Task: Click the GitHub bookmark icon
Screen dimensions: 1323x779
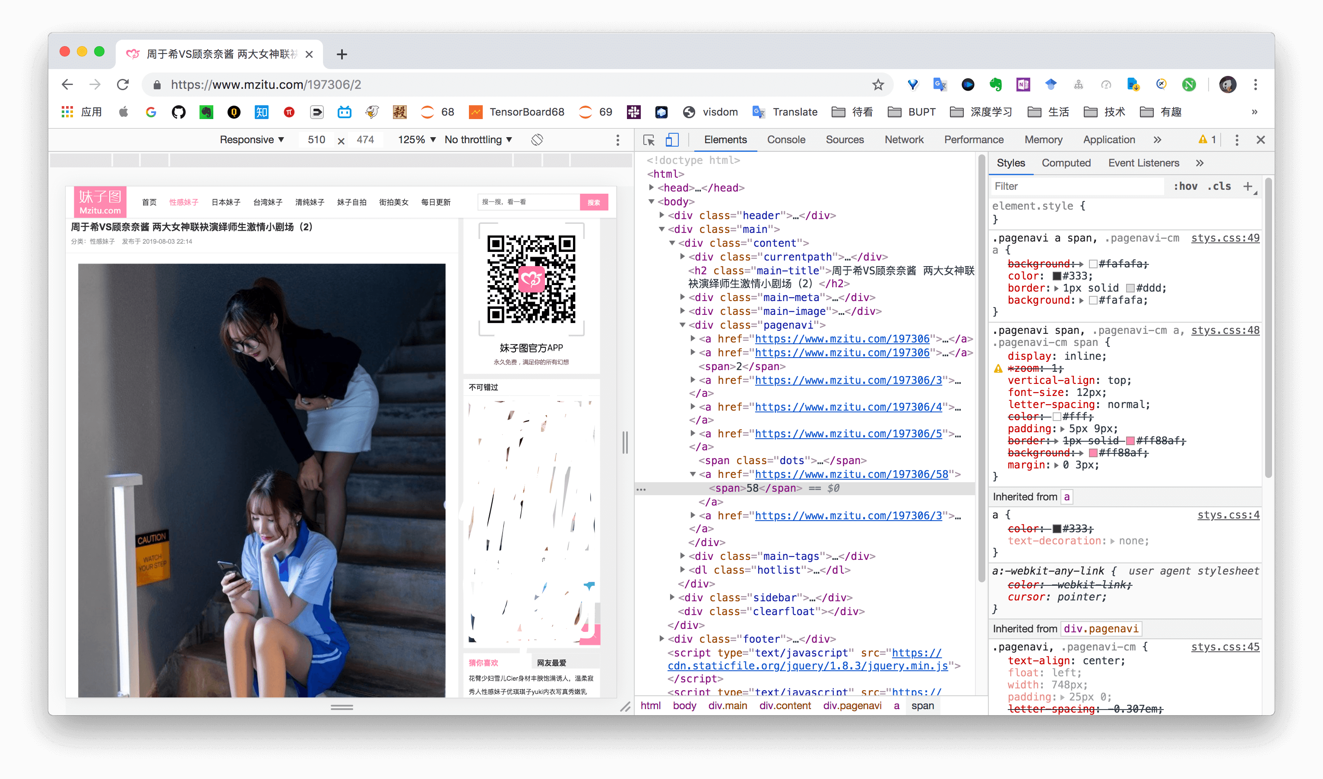Action: pos(179,112)
